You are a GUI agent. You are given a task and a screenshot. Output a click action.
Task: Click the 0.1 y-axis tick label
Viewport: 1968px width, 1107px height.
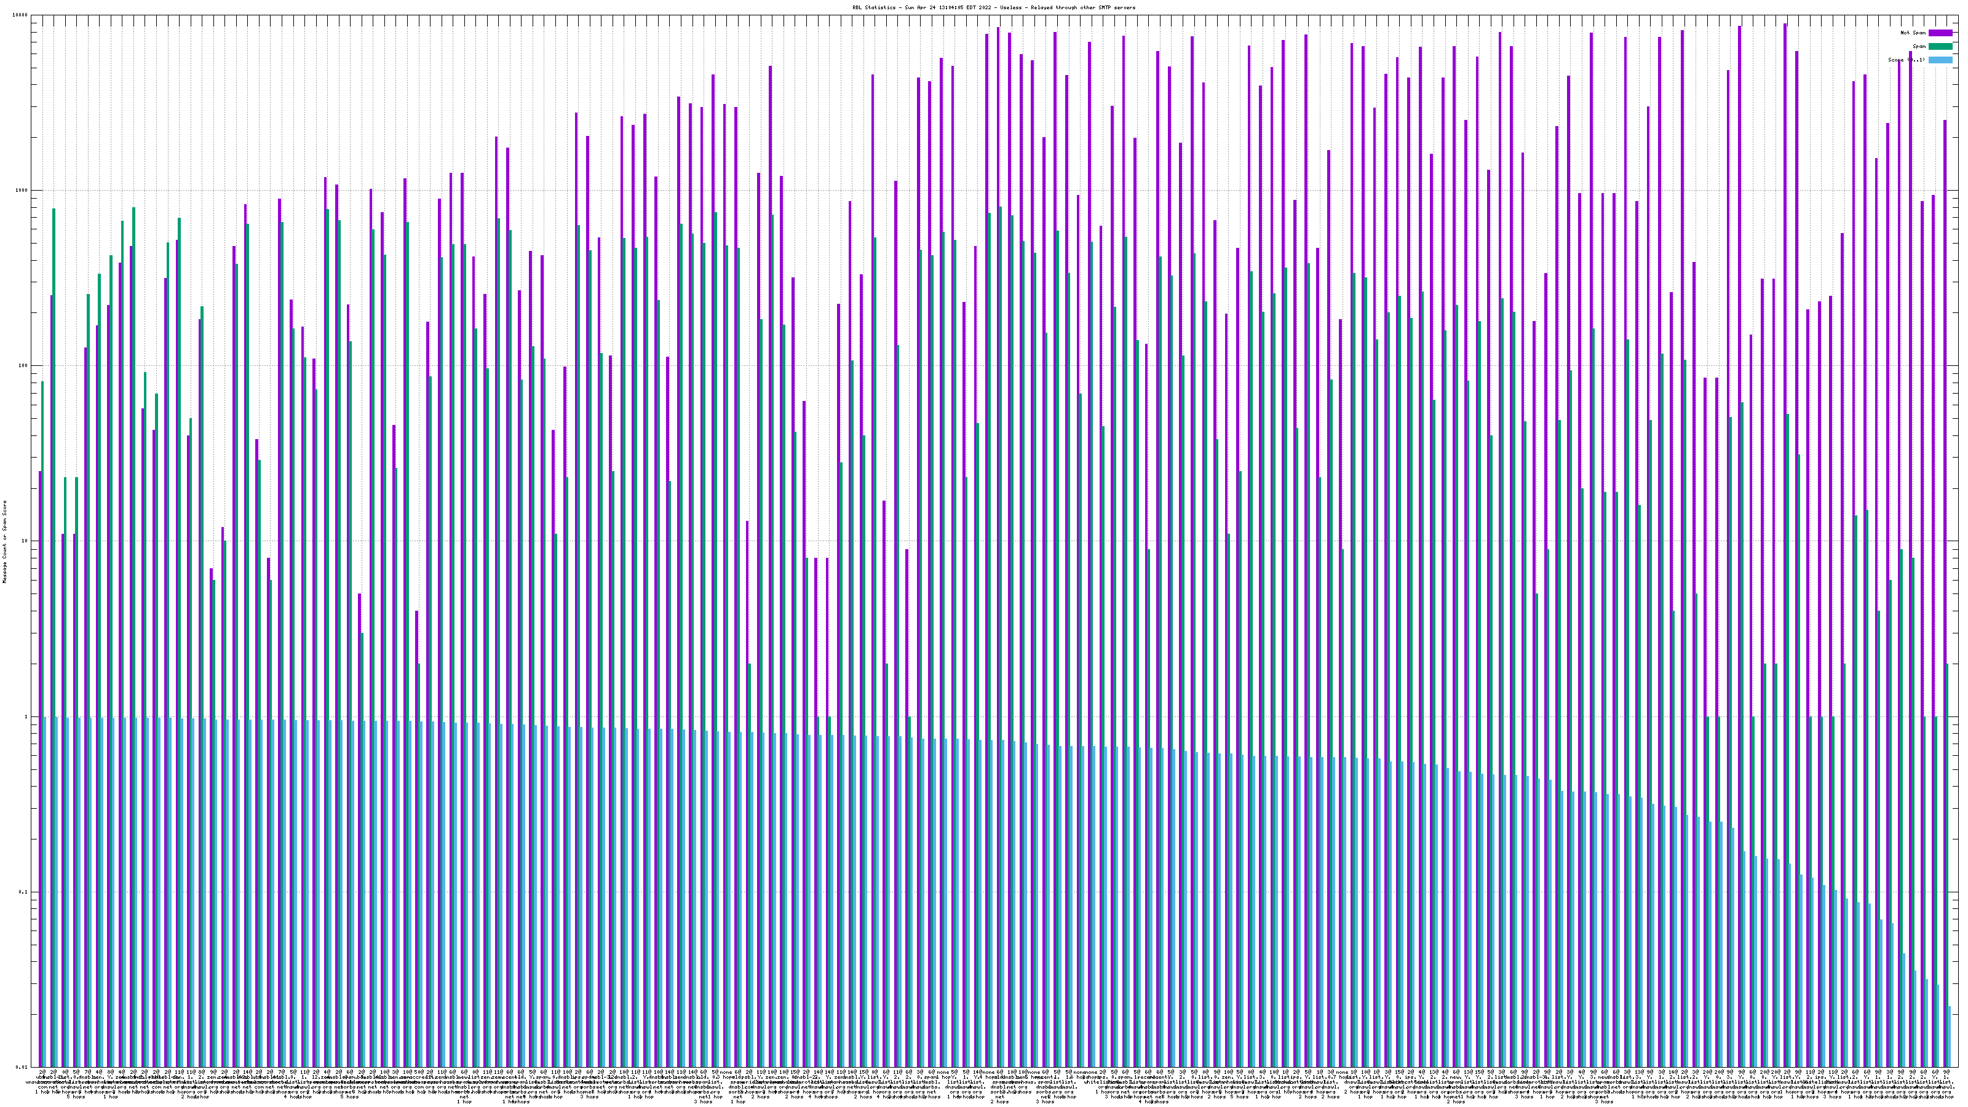24,892
